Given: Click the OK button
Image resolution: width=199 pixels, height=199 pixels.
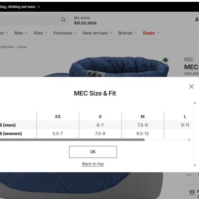Looking at the screenshot, I should pos(93,152).
